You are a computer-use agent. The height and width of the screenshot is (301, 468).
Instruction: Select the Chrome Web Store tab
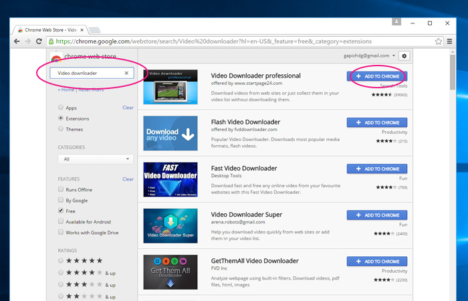49,30
